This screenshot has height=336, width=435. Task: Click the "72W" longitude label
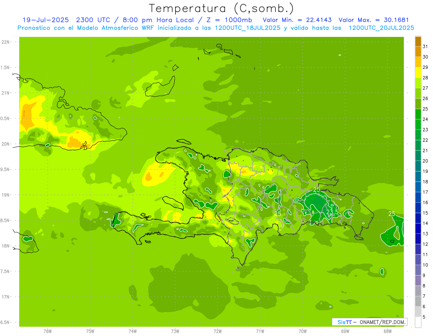tap(217, 332)
